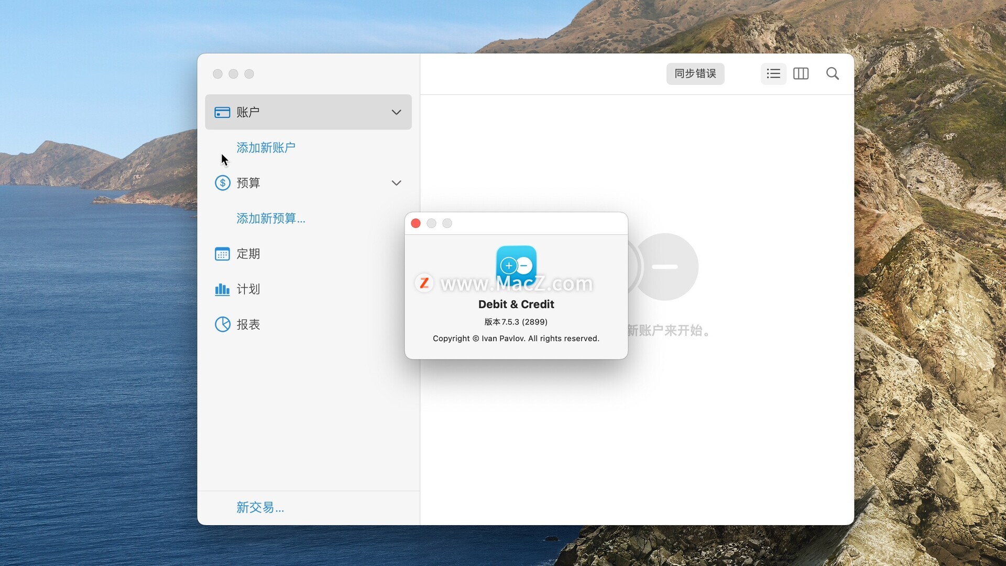Select 计划 in the sidebar
The width and height of the screenshot is (1006, 566).
coord(248,289)
